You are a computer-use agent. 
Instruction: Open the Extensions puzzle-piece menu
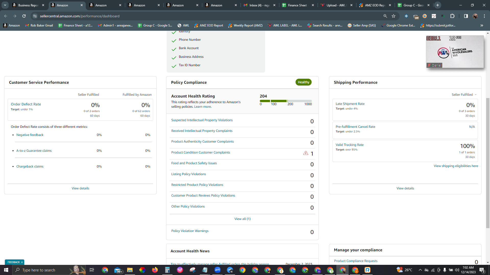coord(452,16)
